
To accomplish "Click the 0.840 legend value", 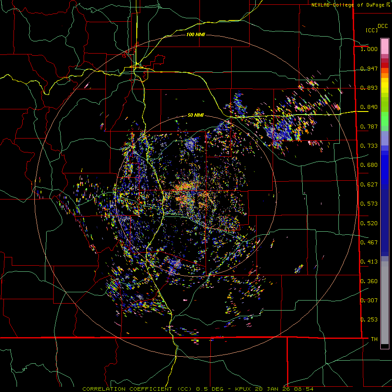I will (369, 107).
